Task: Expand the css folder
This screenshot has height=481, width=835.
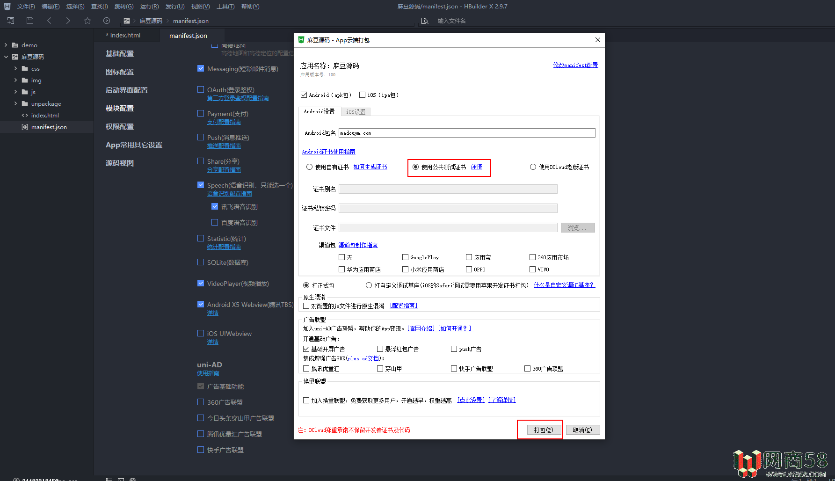Action: click(x=15, y=68)
